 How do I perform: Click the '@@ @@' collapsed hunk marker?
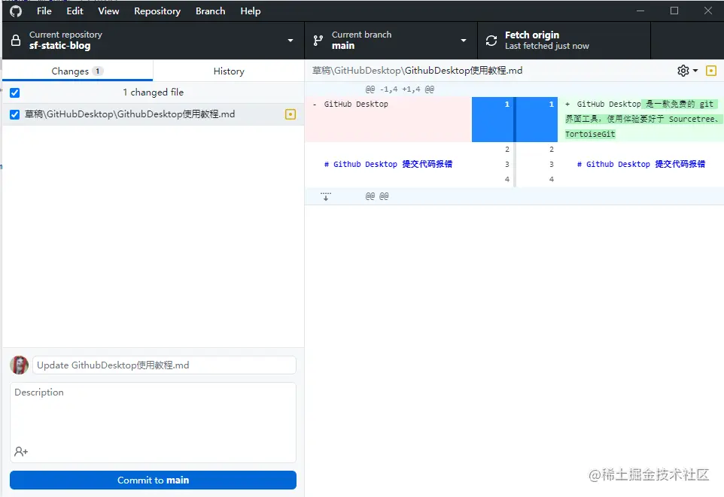point(377,196)
